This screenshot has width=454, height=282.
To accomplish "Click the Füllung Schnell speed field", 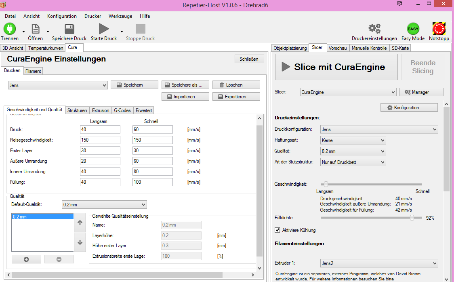I will click(153, 182).
